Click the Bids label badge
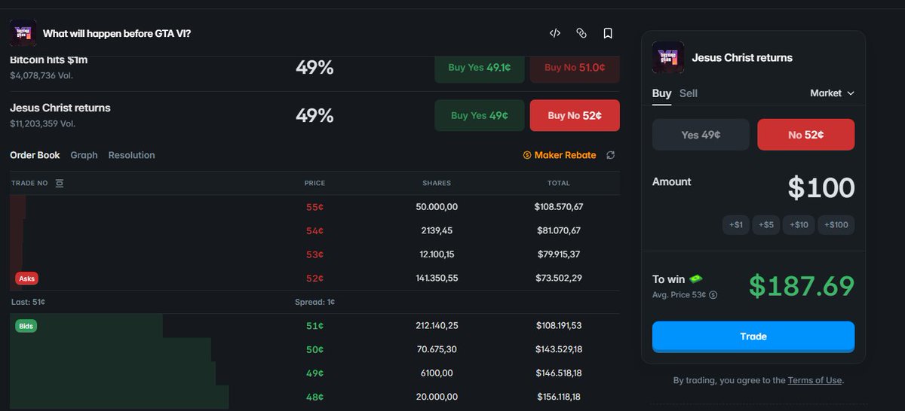Screen dimensions: 905x411 click(26, 326)
